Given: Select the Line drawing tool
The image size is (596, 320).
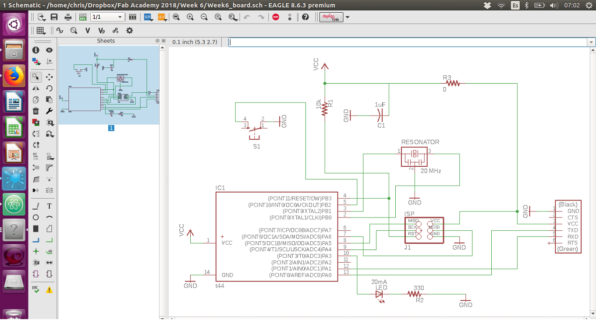Looking at the screenshot, I should (36, 206).
